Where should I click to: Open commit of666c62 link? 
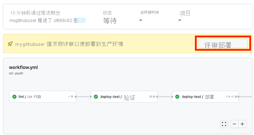coord(63,21)
